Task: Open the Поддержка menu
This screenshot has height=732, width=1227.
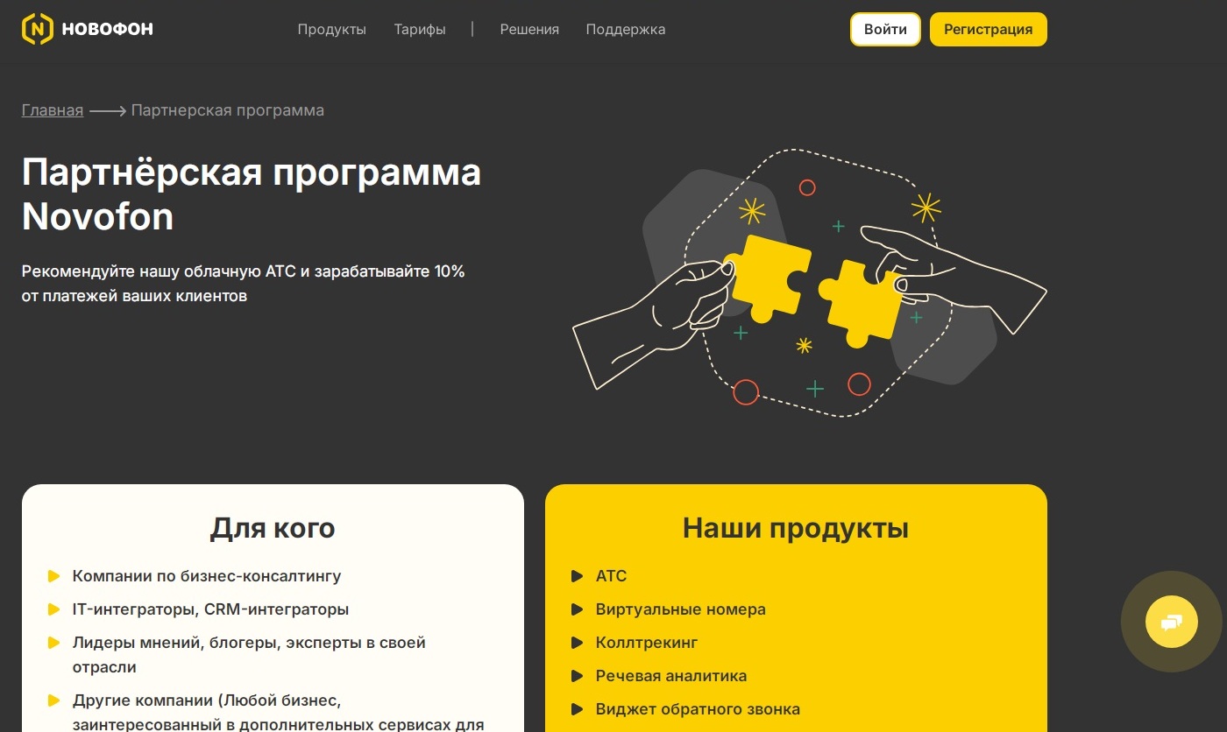Action: 626,29
